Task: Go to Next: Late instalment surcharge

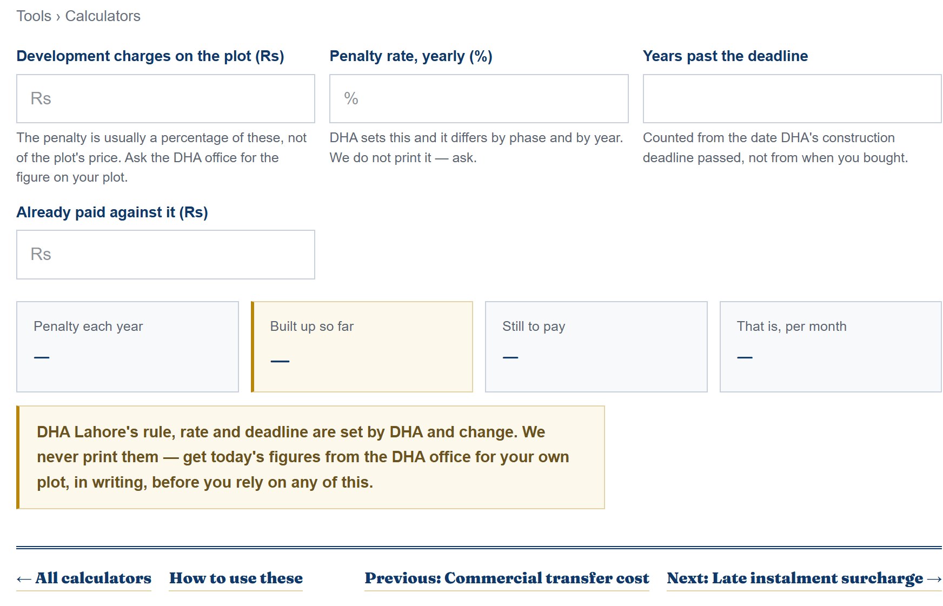Action: [804, 578]
